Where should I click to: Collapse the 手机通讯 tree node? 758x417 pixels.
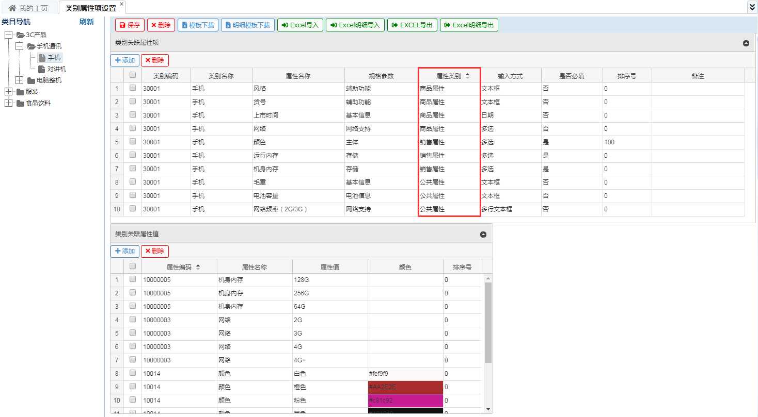(x=20, y=46)
